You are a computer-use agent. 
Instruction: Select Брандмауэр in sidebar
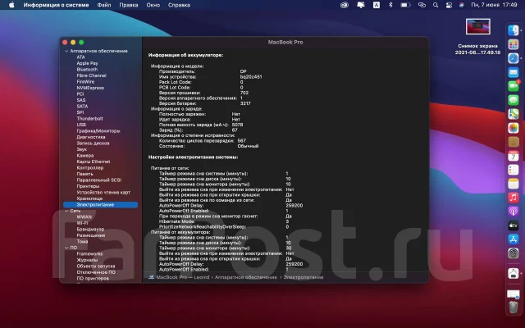pyautogui.click(x=90, y=230)
